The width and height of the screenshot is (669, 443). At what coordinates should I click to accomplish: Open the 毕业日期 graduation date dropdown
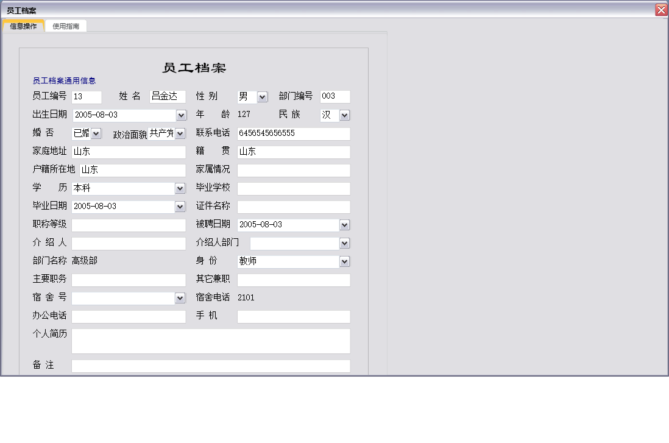coord(180,206)
